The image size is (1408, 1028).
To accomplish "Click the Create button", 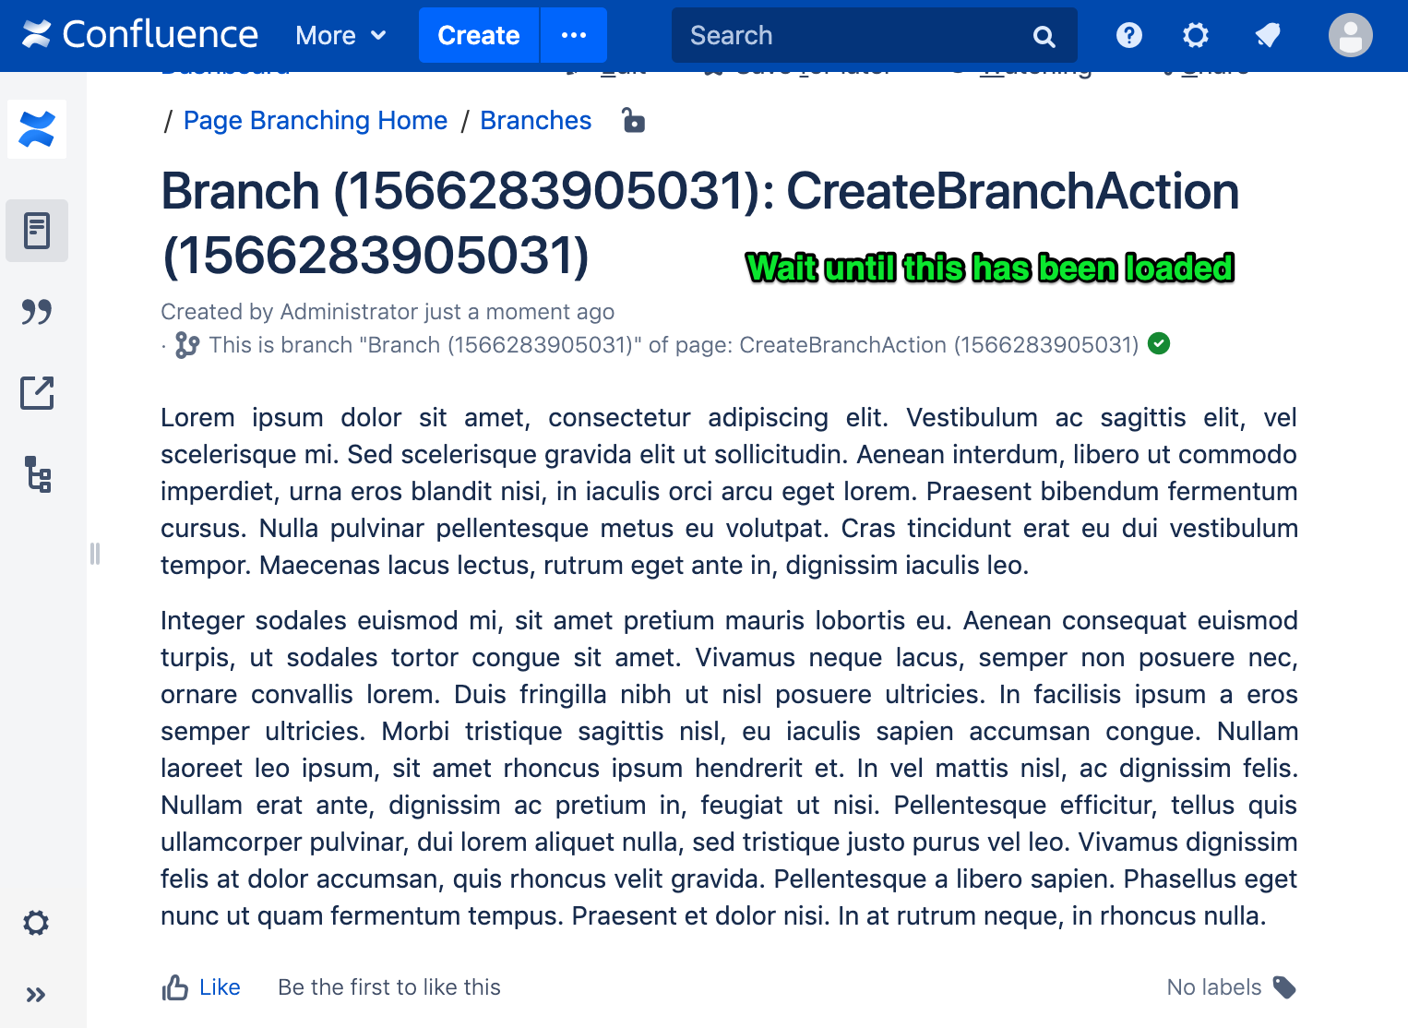I will coord(479,35).
